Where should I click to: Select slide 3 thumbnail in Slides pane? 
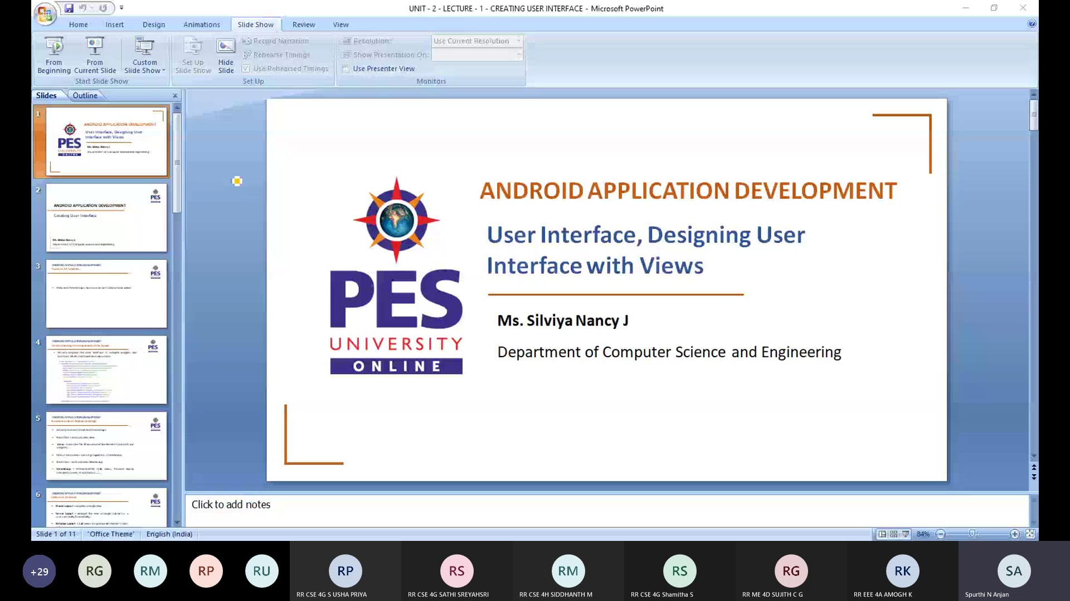point(106,293)
